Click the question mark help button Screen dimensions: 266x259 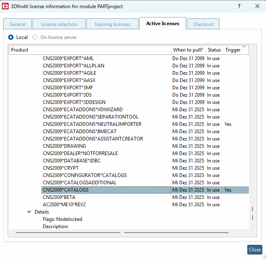click(239, 6)
